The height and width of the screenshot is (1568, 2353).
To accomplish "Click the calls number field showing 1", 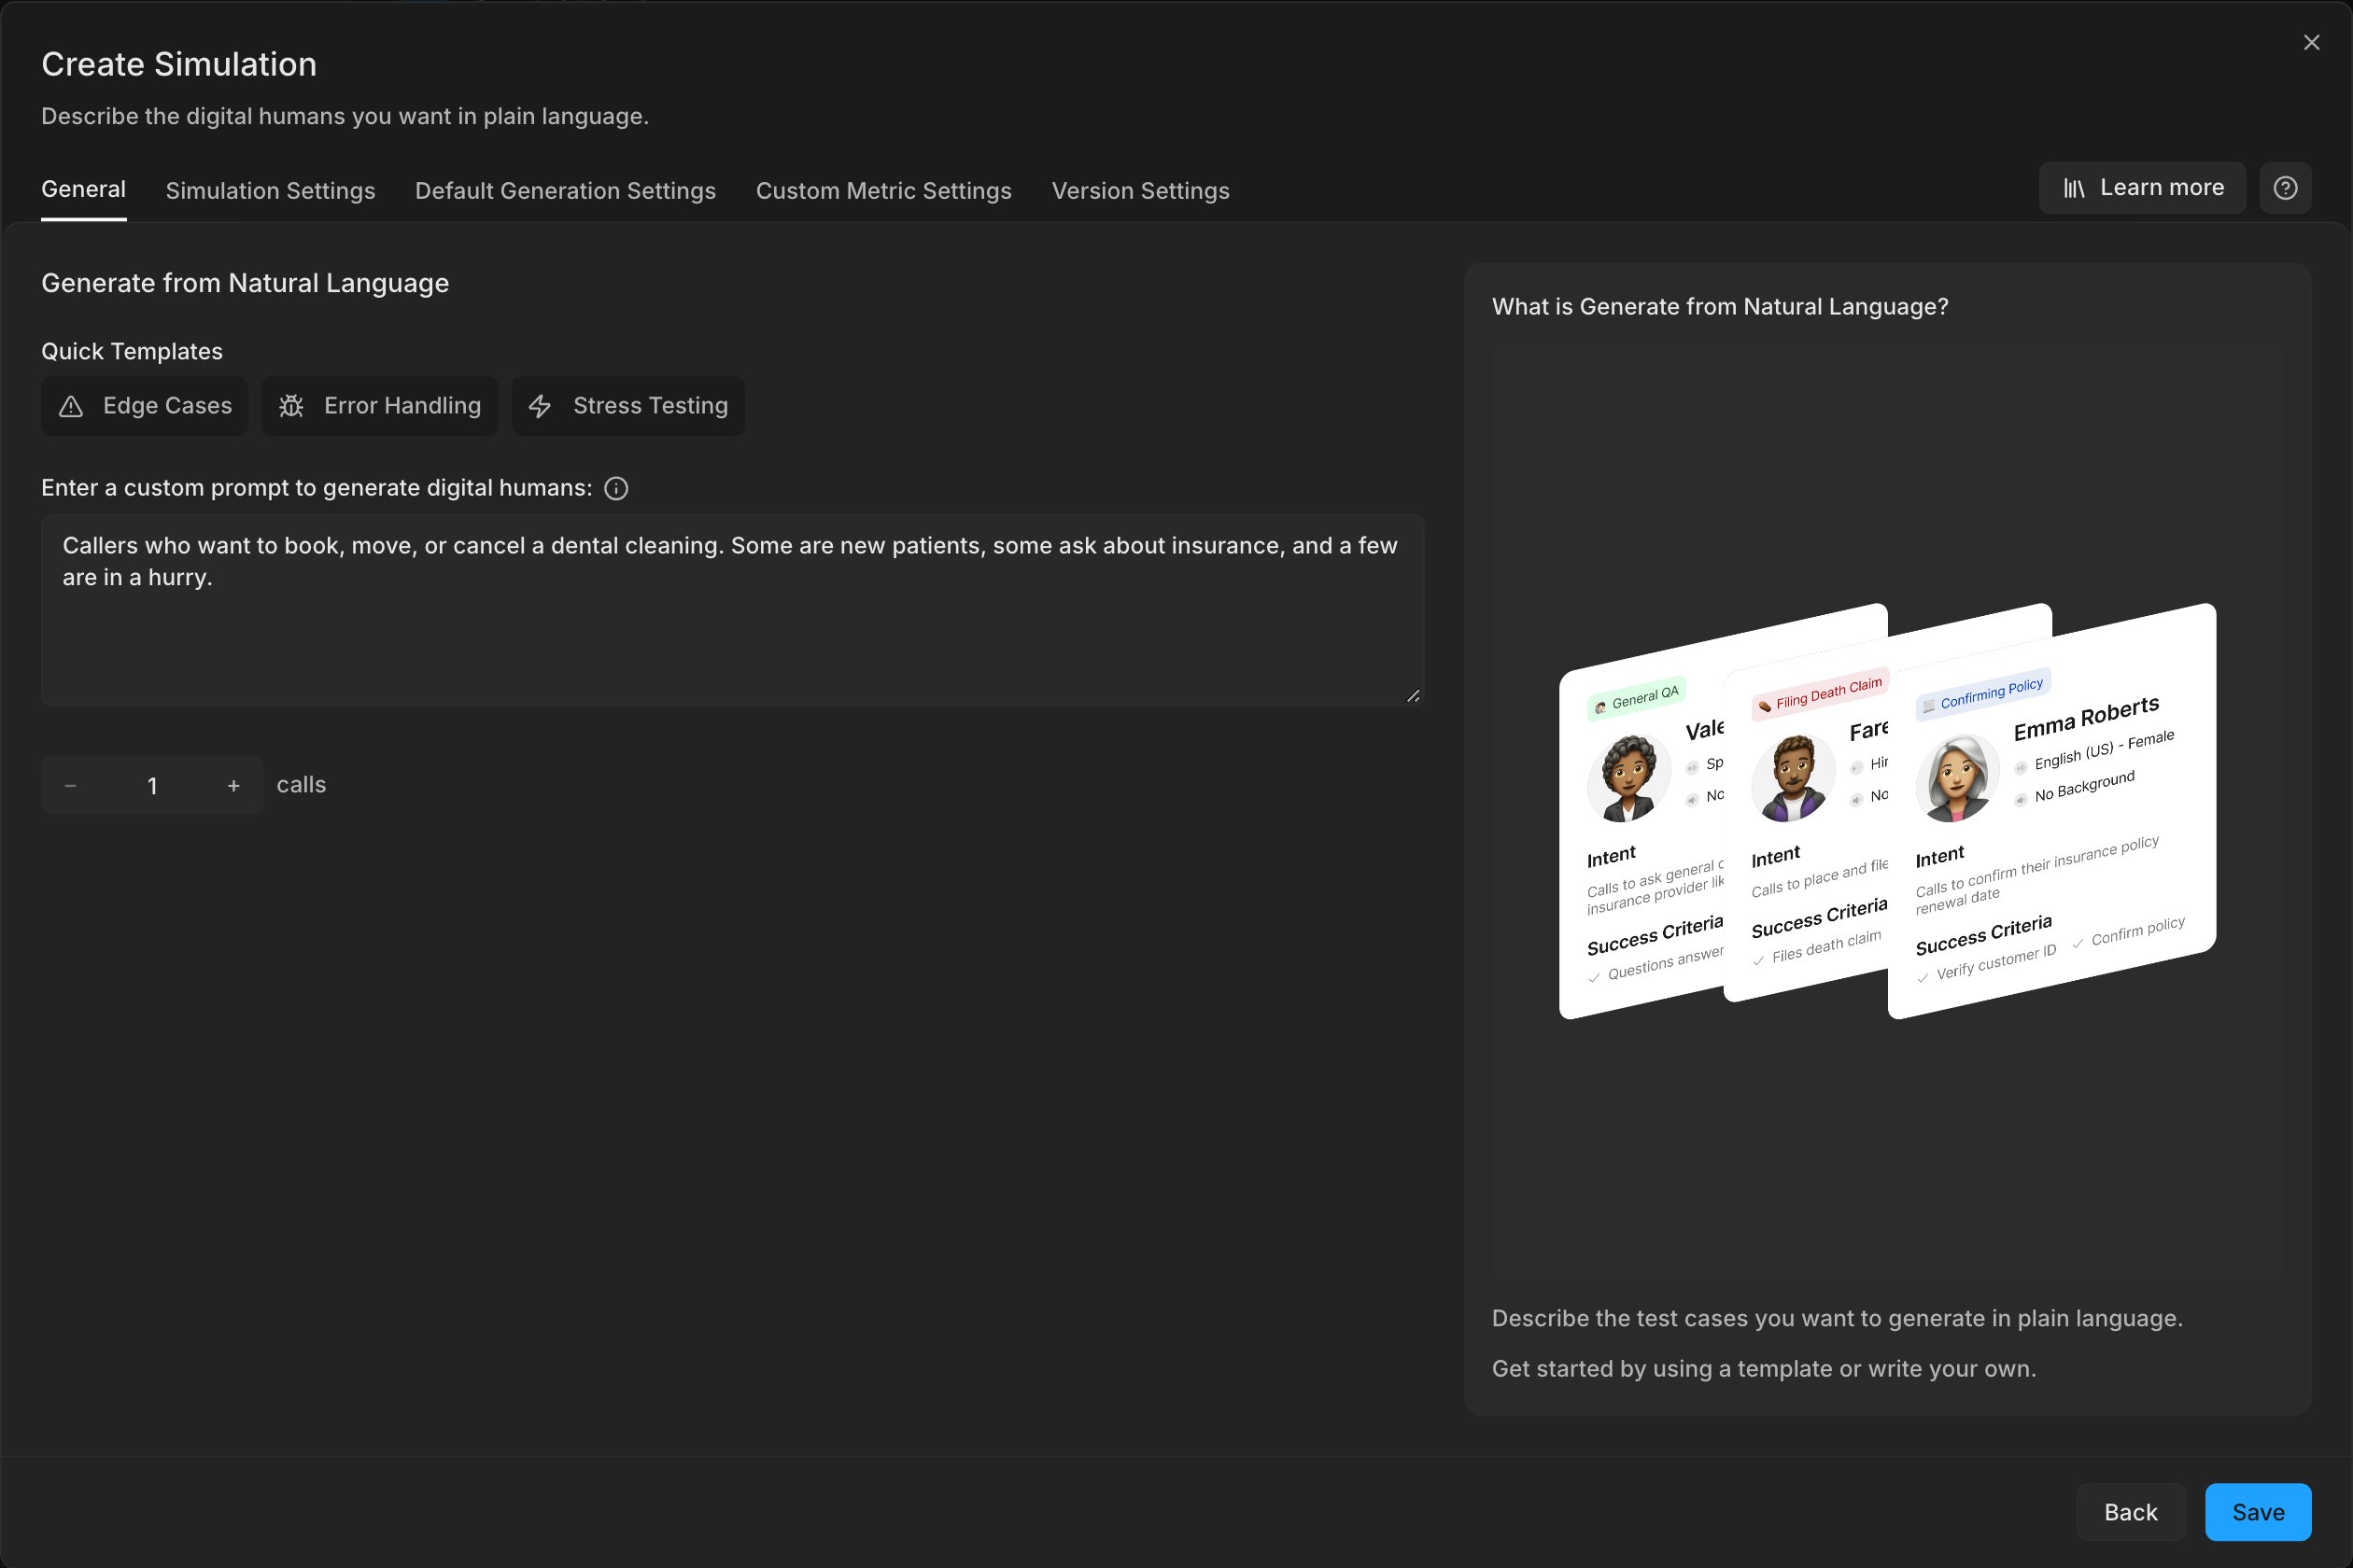I will coord(152,786).
